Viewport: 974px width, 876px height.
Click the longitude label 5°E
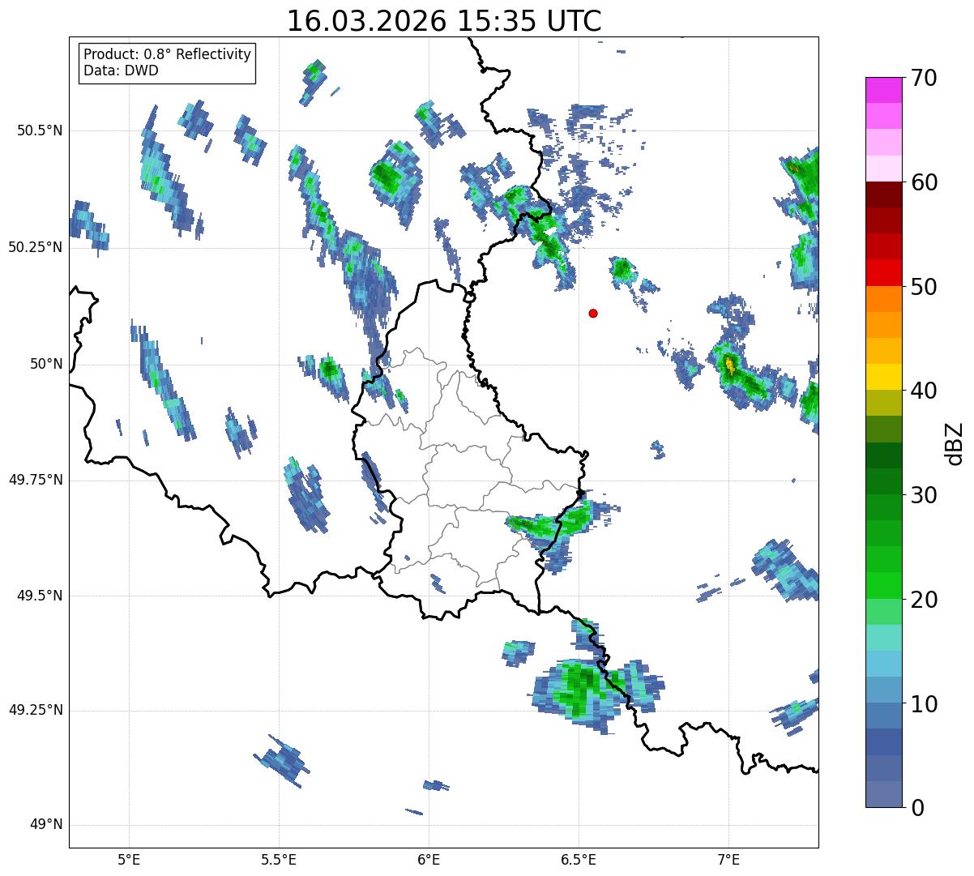pyautogui.click(x=129, y=859)
